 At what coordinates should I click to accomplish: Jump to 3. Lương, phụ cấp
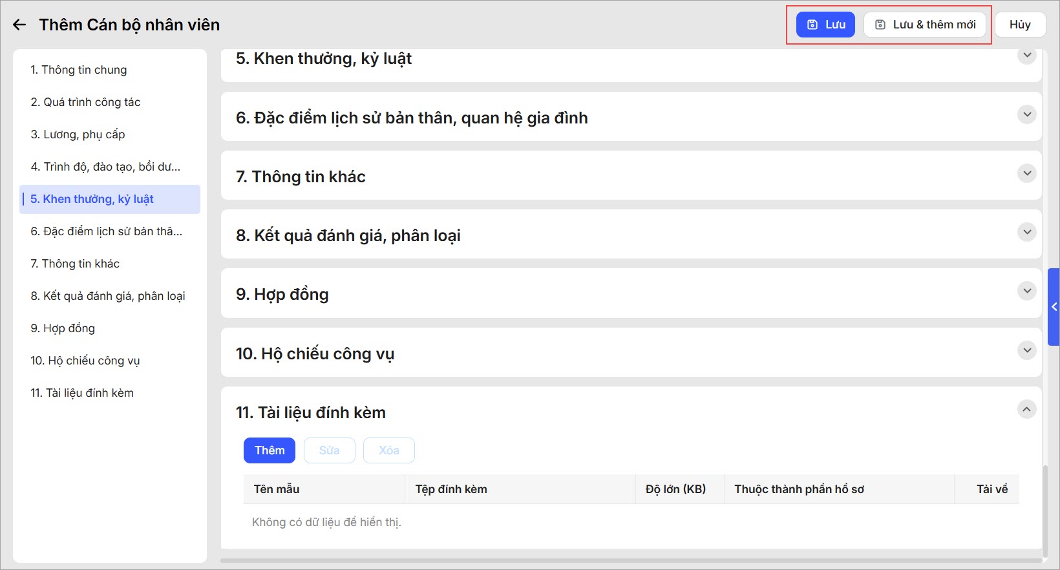[x=78, y=134]
